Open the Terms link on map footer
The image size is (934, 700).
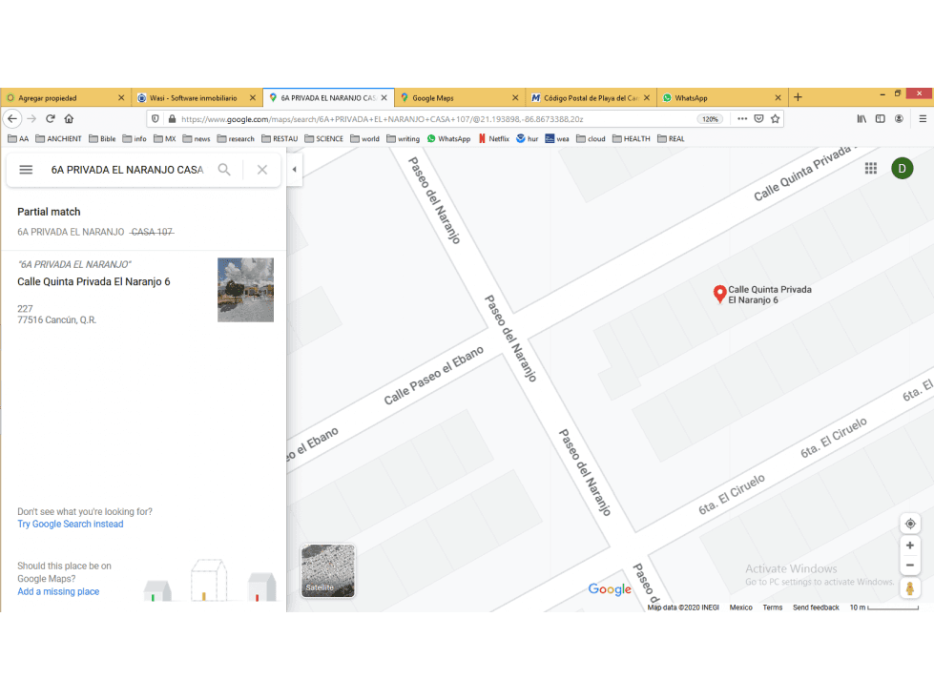773,607
